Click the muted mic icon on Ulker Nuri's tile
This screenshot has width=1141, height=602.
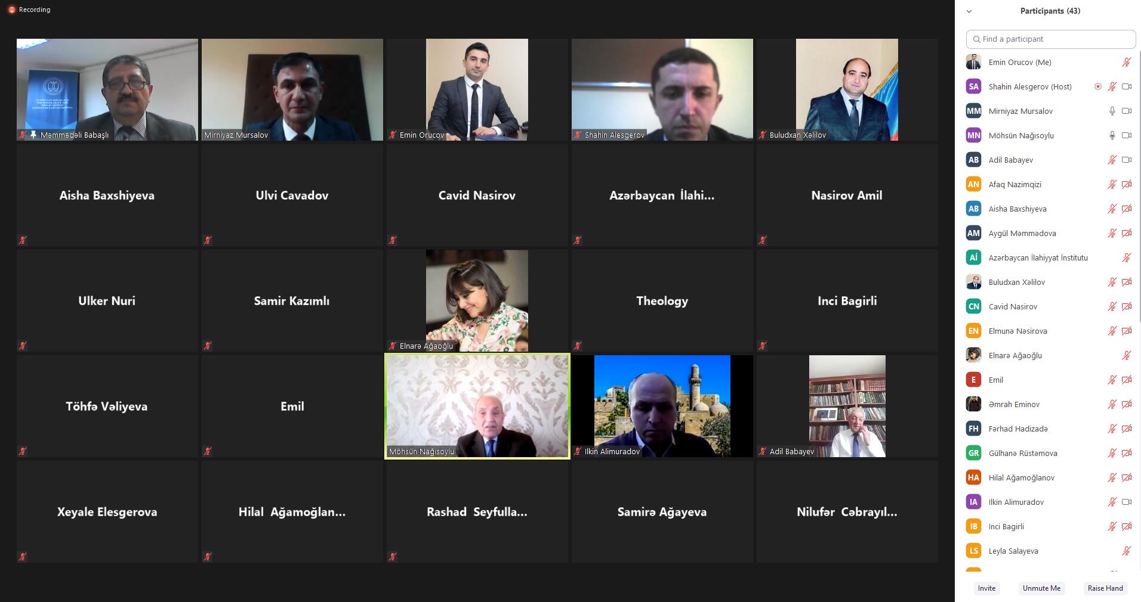[x=23, y=345]
